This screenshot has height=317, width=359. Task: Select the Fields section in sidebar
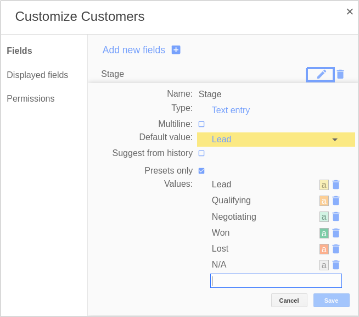[x=19, y=51]
